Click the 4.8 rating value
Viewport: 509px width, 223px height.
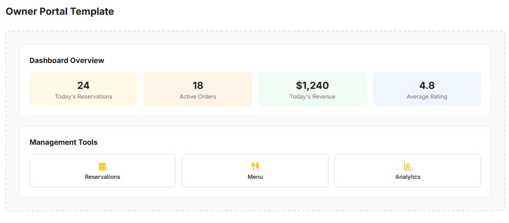pyautogui.click(x=427, y=85)
